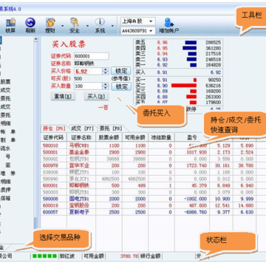Click 锁定 button beside the buy quantity

pos(121,86)
